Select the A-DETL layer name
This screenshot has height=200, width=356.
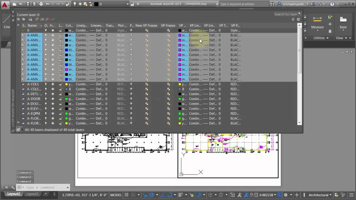34,94
